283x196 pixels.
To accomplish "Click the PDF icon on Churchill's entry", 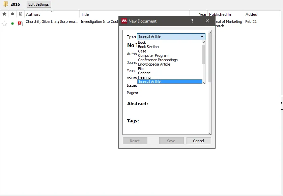I will 20,24.
